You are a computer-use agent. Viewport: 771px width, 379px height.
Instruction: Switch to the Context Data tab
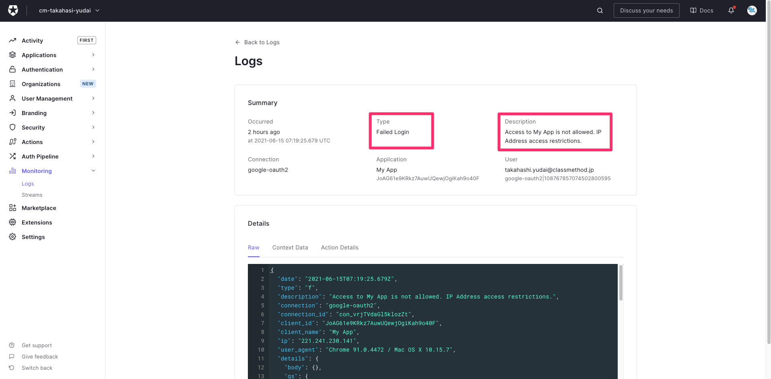tap(290, 247)
